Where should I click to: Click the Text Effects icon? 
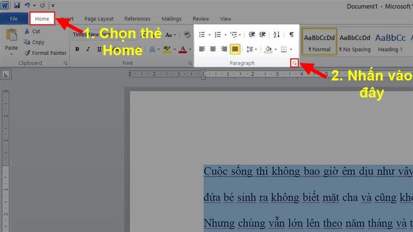tap(152, 49)
